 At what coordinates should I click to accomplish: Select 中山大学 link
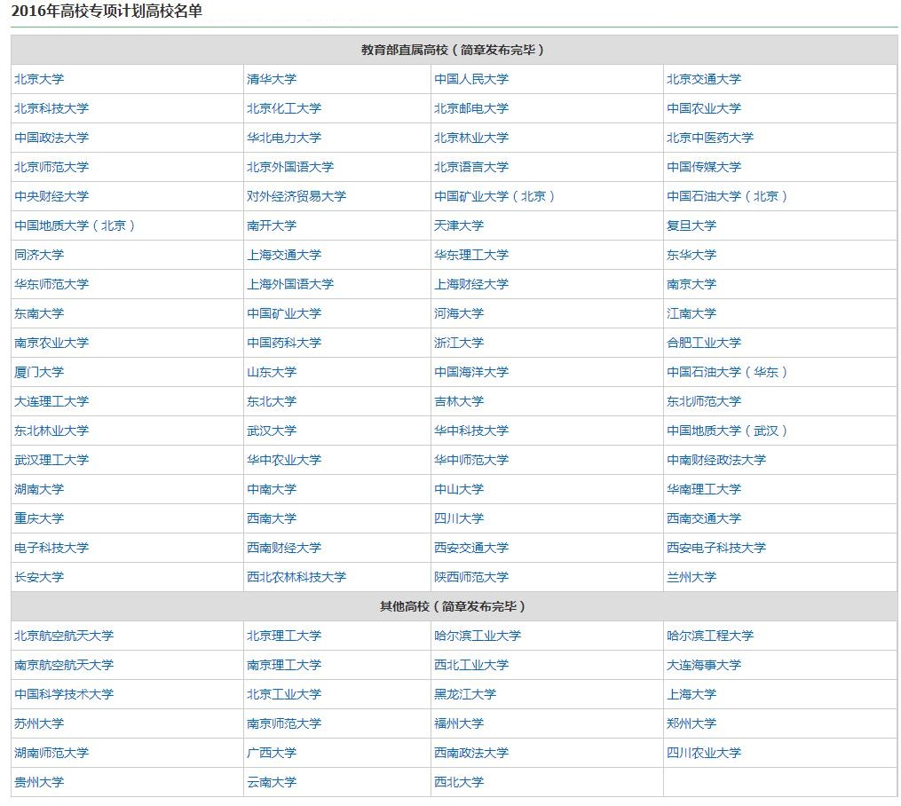point(459,489)
